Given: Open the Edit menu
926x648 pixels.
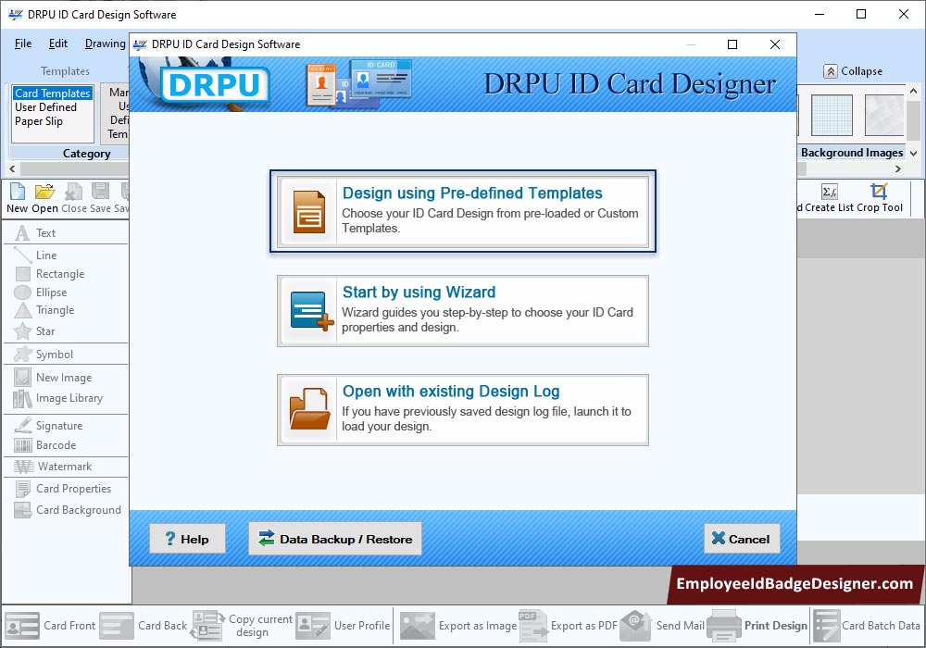Looking at the screenshot, I should (x=57, y=44).
